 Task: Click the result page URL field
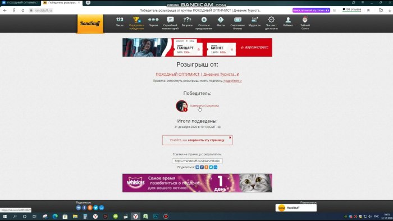tap(197, 161)
